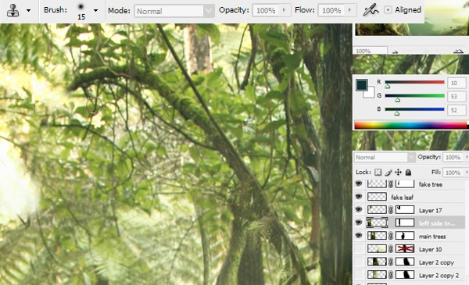
Task: Enable Lock position move icon
Action: [x=398, y=173]
